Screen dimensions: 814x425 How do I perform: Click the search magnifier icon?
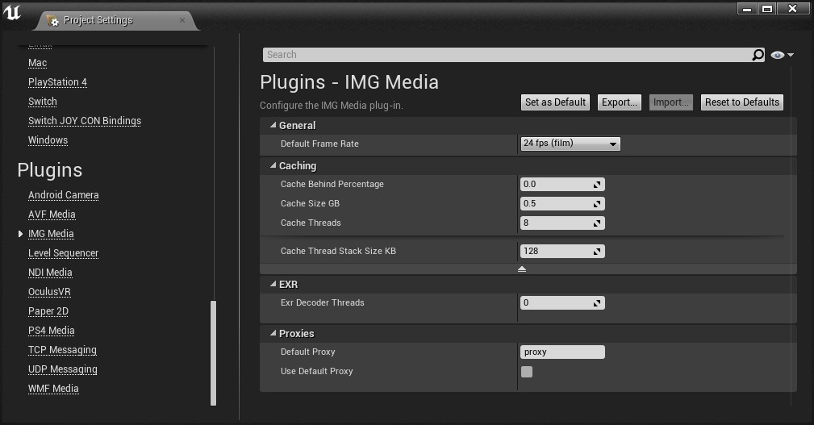click(758, 55)
